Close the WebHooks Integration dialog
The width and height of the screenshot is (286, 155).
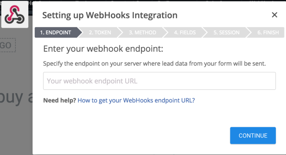274,15
